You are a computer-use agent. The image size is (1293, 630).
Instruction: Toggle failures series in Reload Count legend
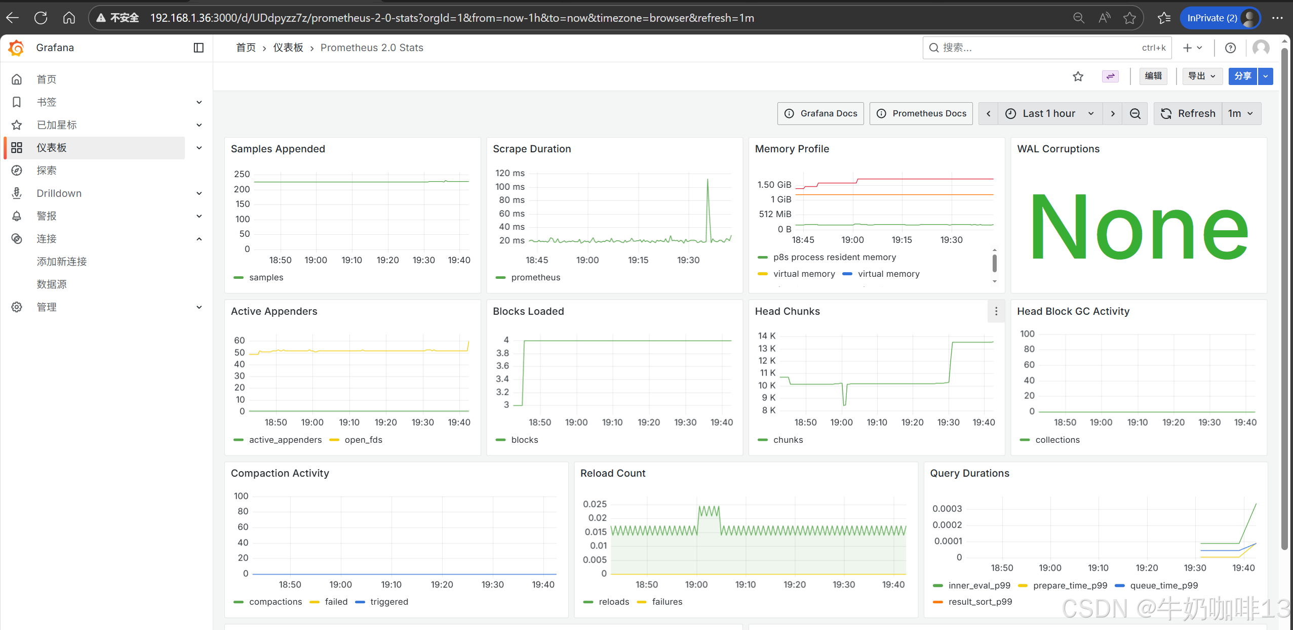pyautogui.click(x=667, y=602)
